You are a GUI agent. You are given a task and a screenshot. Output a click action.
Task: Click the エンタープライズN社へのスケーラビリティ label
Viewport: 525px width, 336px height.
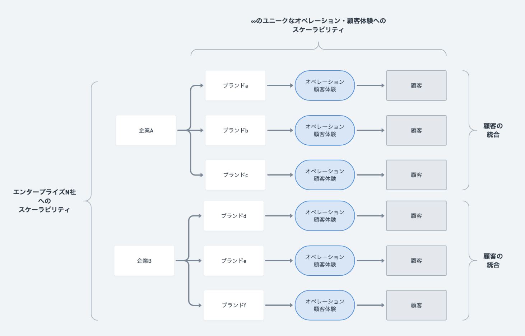(x=45, y=201)
